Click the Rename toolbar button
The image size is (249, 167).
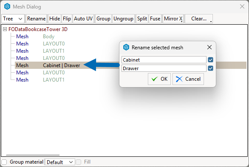click(x=36, y=19)
